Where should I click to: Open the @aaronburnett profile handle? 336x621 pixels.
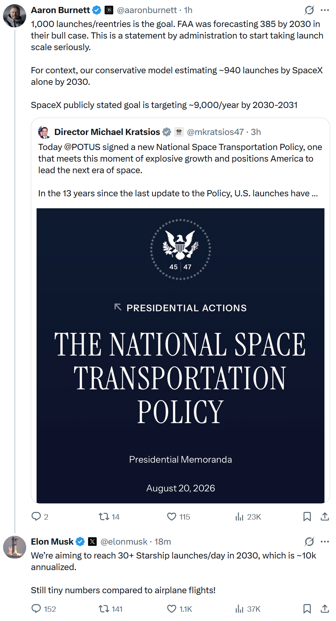[147, 10]
